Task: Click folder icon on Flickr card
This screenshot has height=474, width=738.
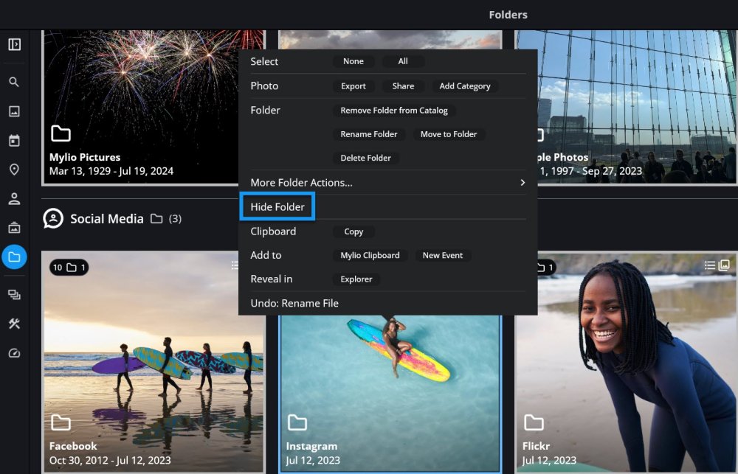Action: (534, 422)
